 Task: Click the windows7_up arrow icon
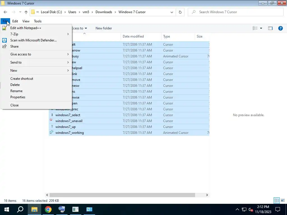click(52, 126)
